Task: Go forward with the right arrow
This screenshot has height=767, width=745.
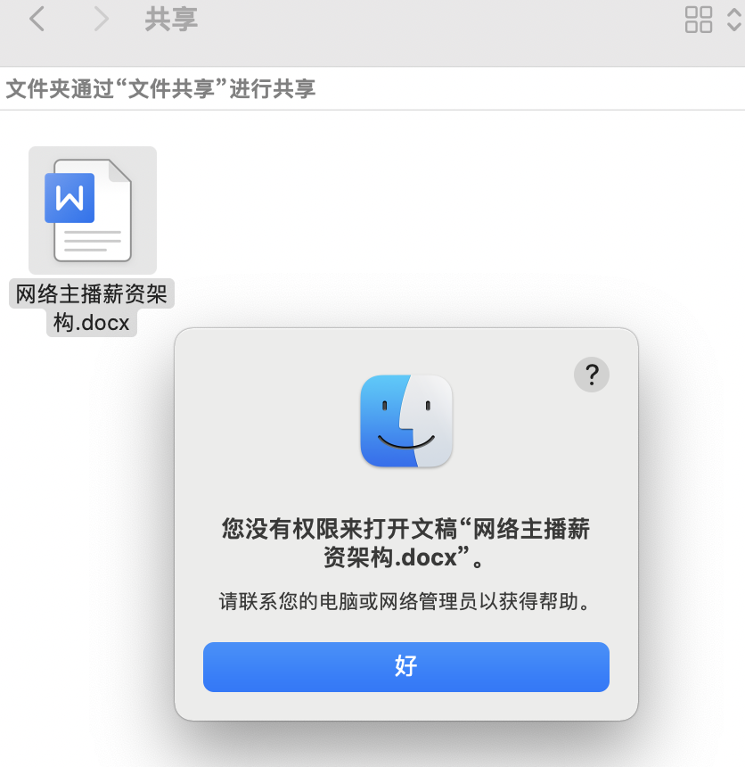Action: click(101, 19)
